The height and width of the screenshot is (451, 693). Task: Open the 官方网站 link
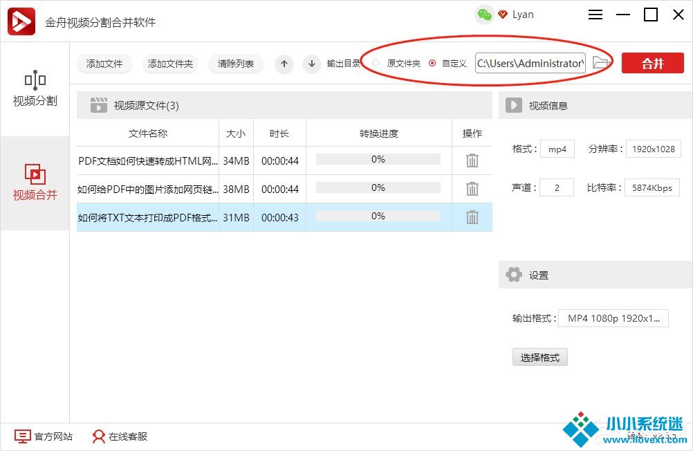point(44,436)
